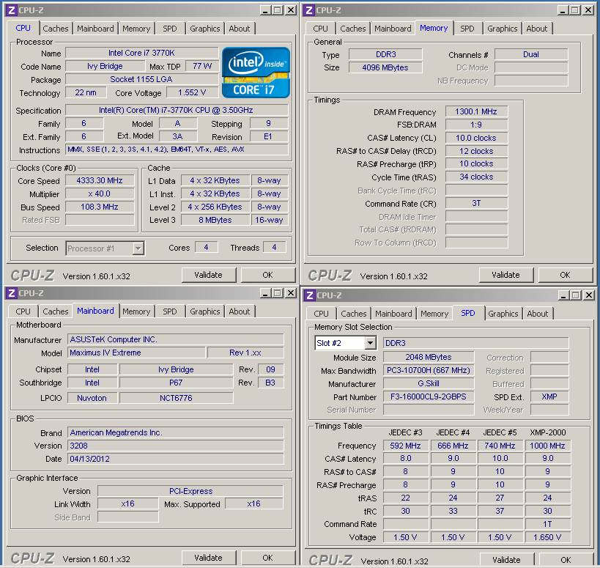Screen dimensions: 600x568
Task: Minimize the SPD tab window
Action: (563, 295)
